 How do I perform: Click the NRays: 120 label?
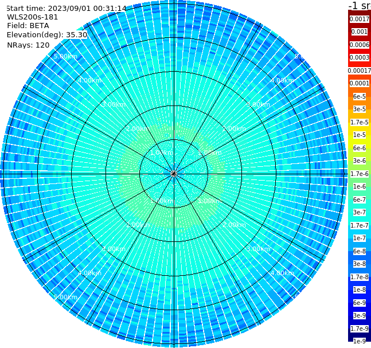[x=28, y=45]
